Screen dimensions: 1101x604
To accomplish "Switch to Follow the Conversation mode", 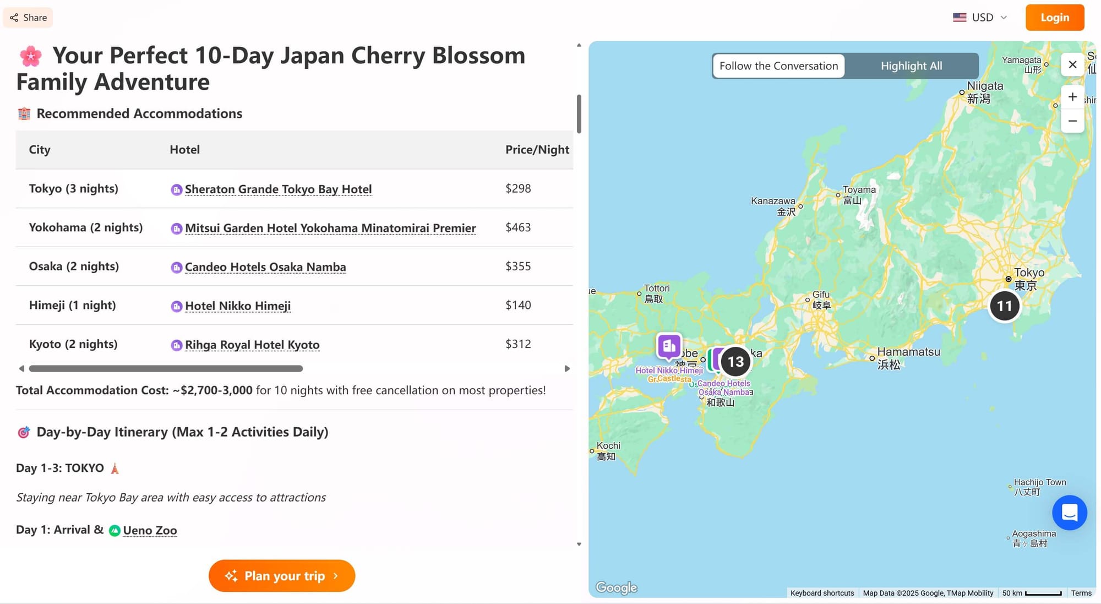I will point(778,66).
